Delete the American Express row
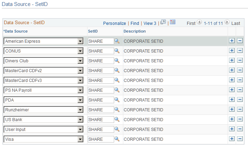This screenshot has width=248, height=146. coord(240,41)
